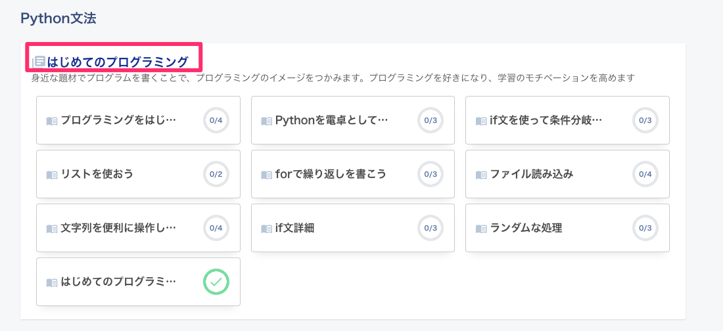This screenshot has width=723, height=331.
Task: Click book icon on if文を使って条件分岐… card
Action: coord(481,121)
